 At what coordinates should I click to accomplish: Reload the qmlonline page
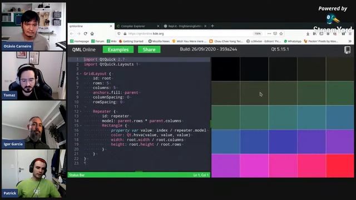click(x=85, y=33)
